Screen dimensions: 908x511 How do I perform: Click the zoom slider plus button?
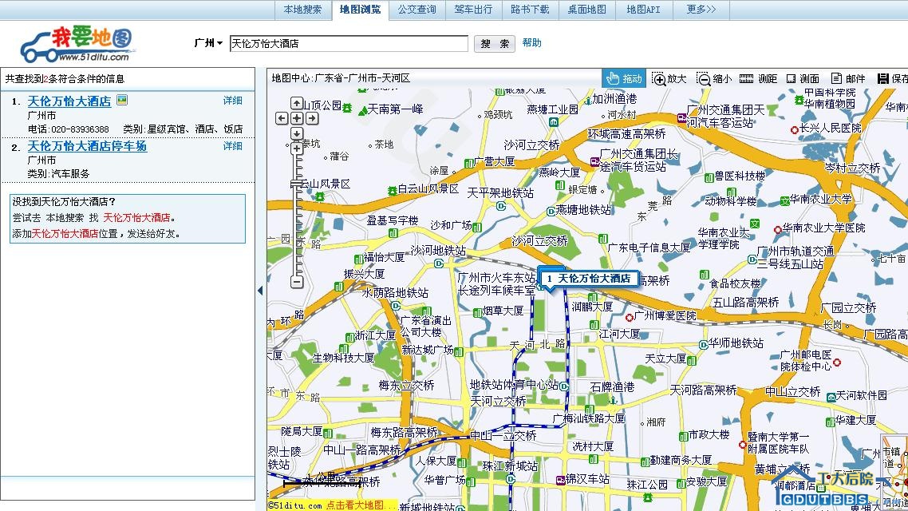297,149
